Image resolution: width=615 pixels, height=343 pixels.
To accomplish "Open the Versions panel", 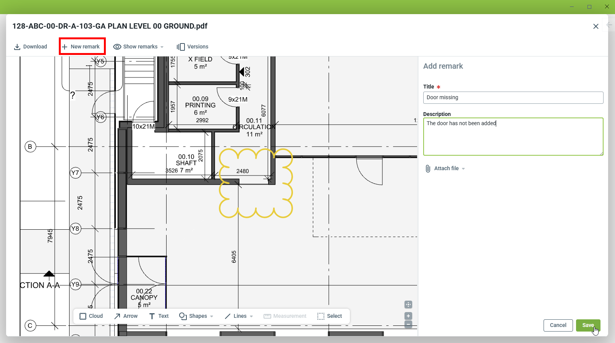I will [x=193, y=47].
